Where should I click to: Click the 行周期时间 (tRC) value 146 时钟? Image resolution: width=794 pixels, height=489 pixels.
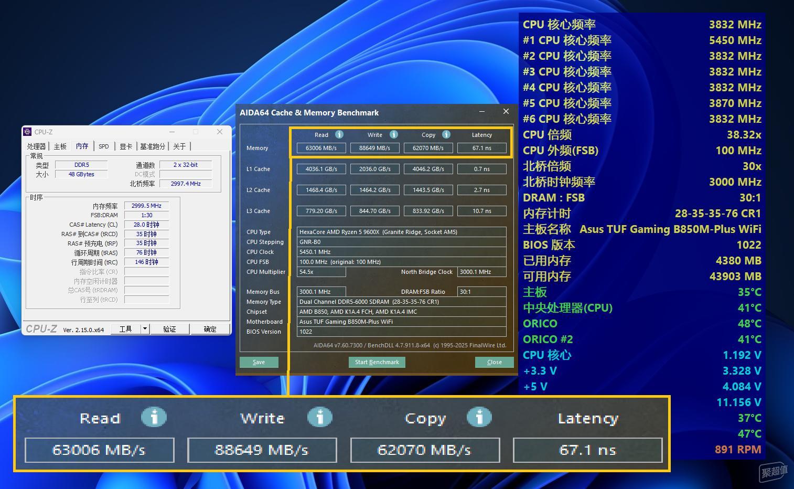(146, 262)
